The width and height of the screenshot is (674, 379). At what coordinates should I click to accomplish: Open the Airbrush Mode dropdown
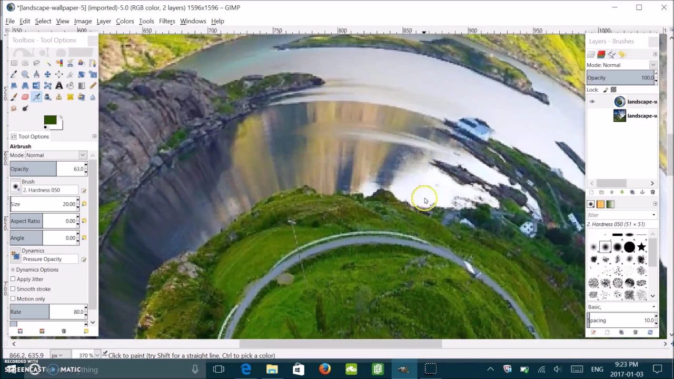(83, 155)
